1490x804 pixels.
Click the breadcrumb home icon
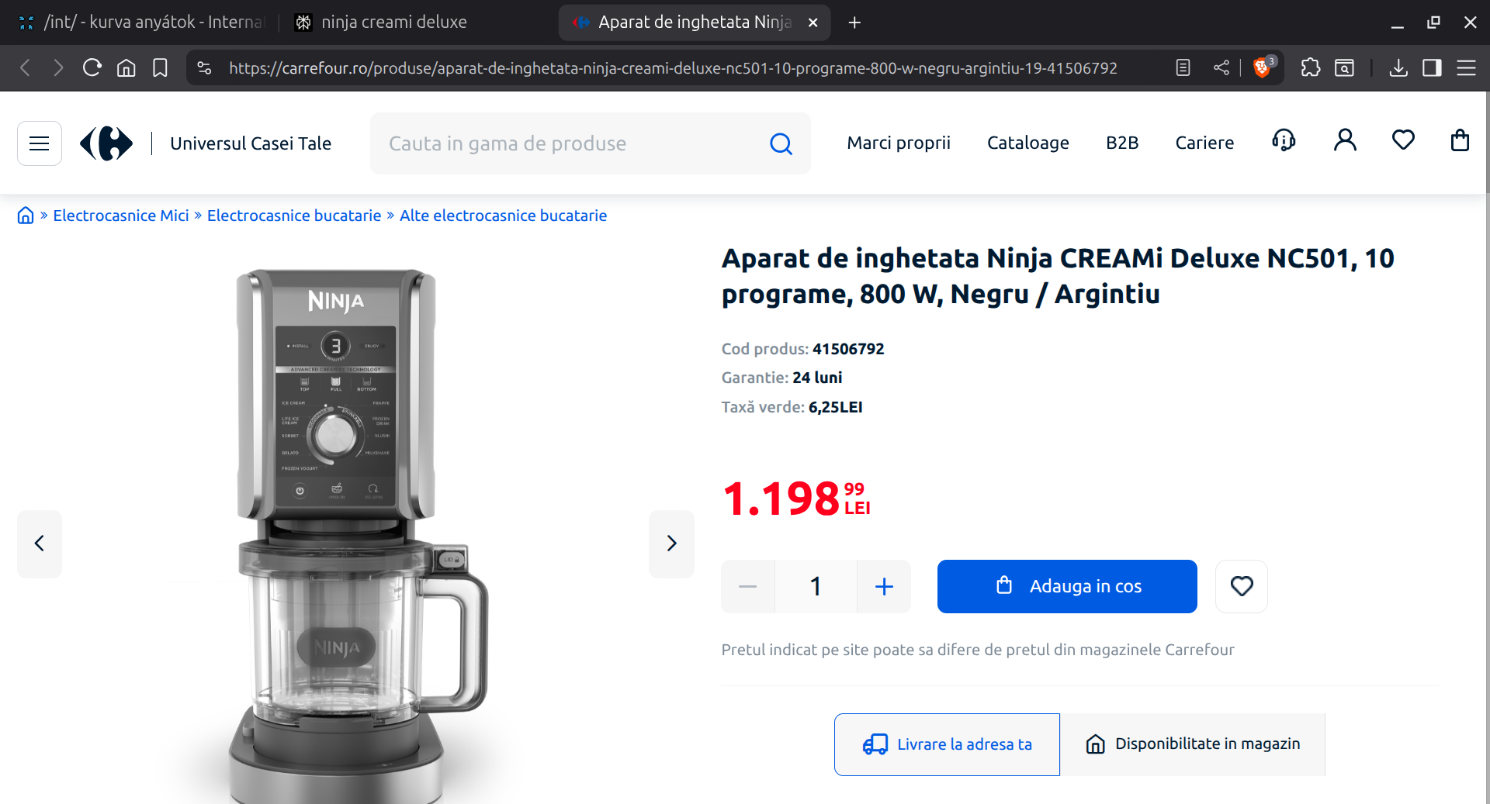coord(26,216)
